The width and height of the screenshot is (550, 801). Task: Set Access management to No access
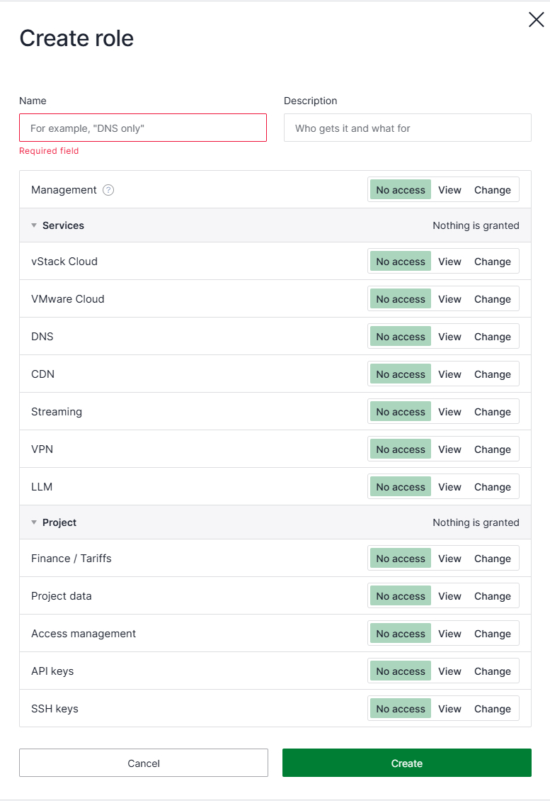click(x=401, y=634)
